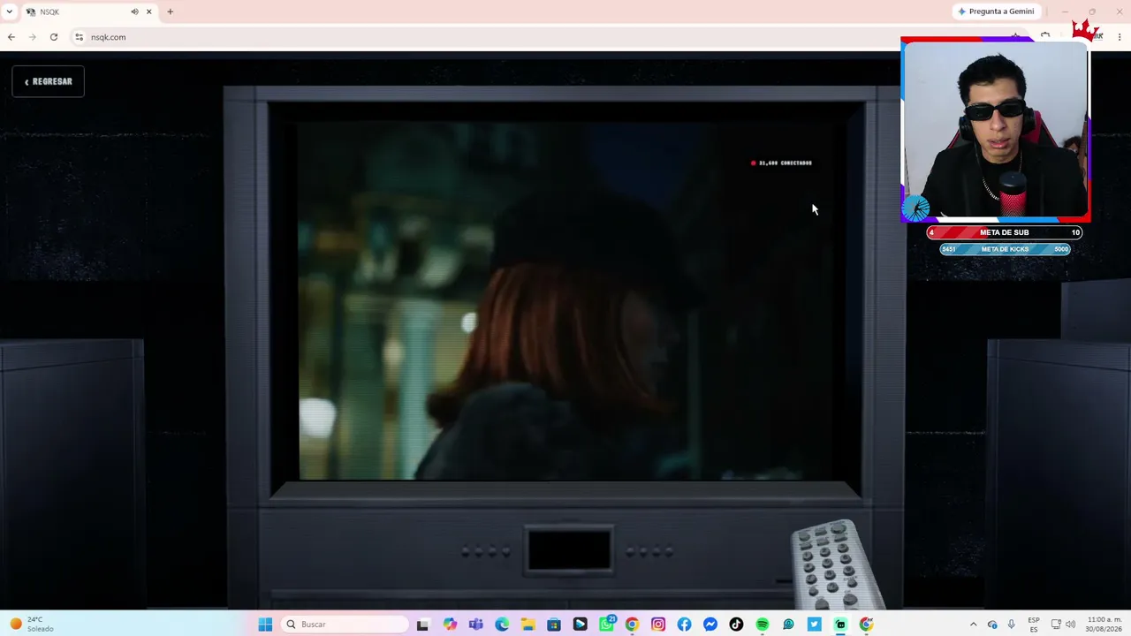Open TikTok from the taskbar
Screen dimensions: 1131x636
pyautogui.click(x=736, y=625)
